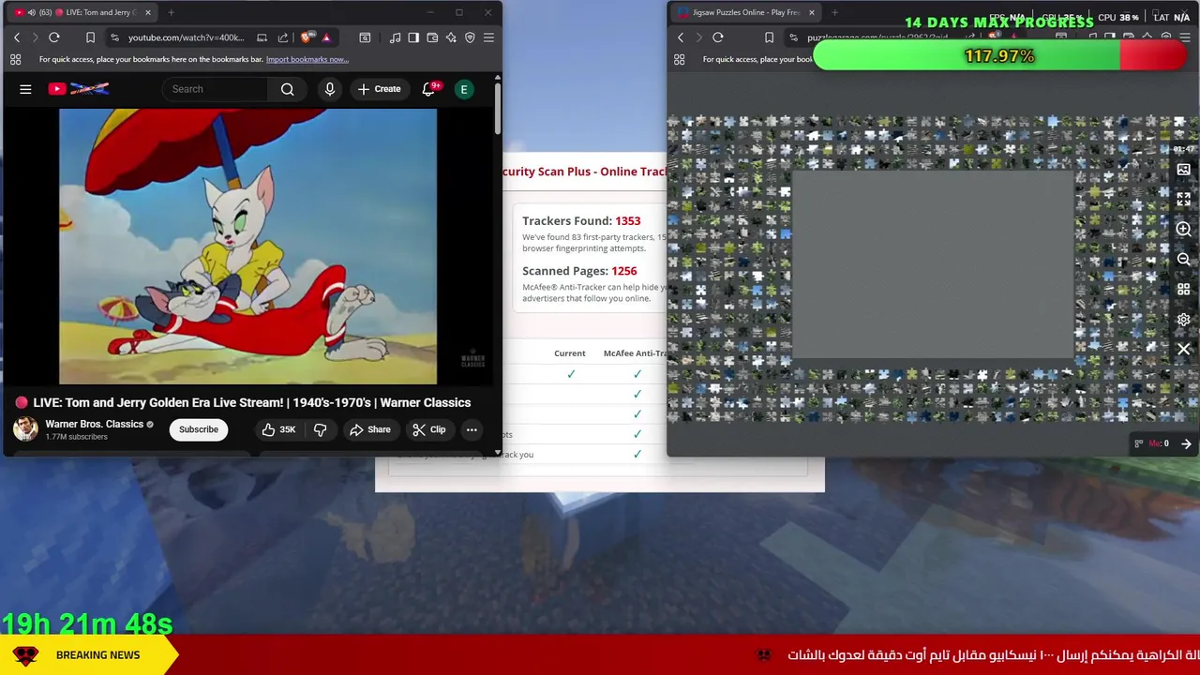Open site settings icon in YouTube address bar

pos(114,37)
